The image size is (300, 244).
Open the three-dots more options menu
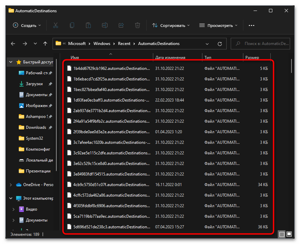252,26
